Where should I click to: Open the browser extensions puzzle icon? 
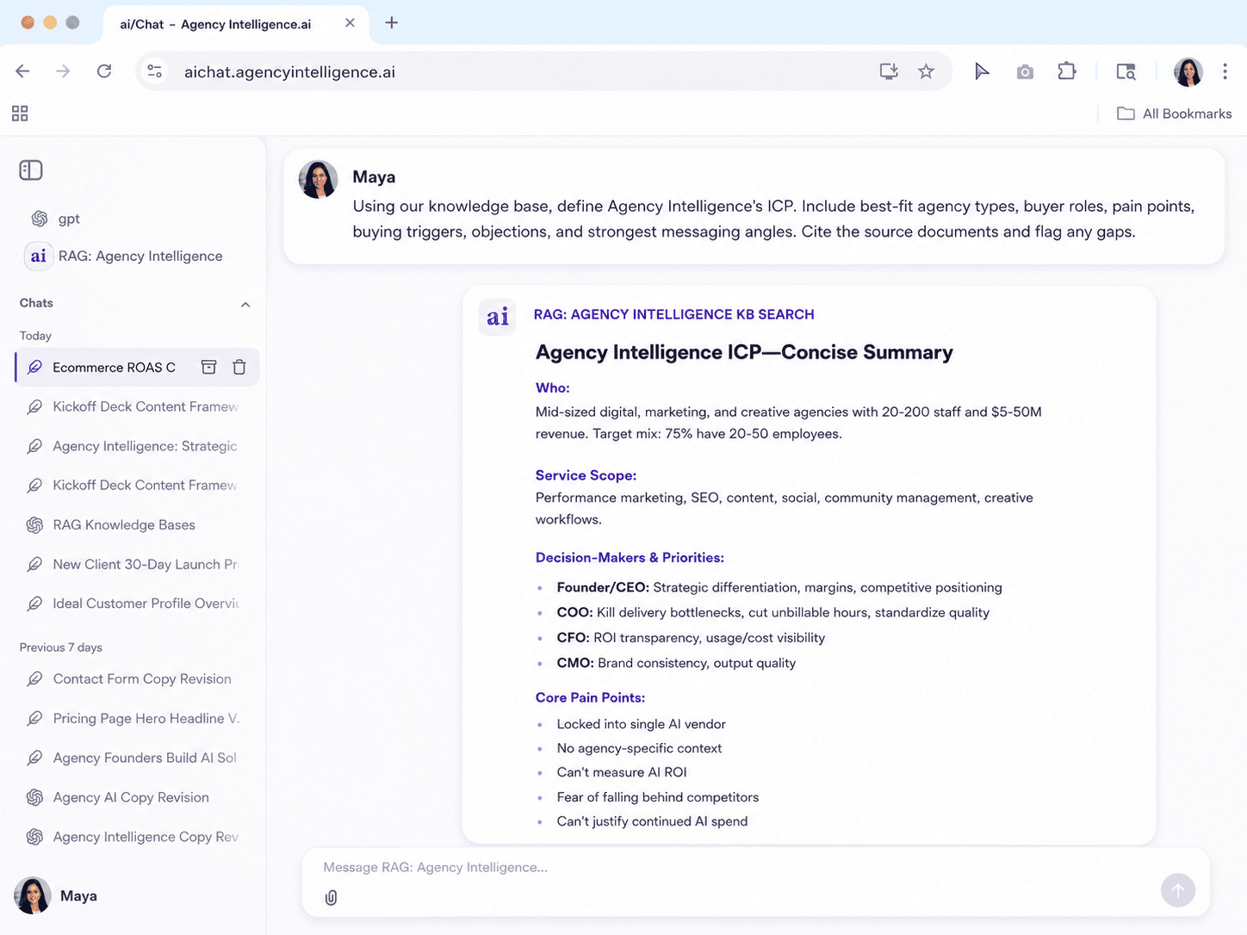click(1067, 71)
